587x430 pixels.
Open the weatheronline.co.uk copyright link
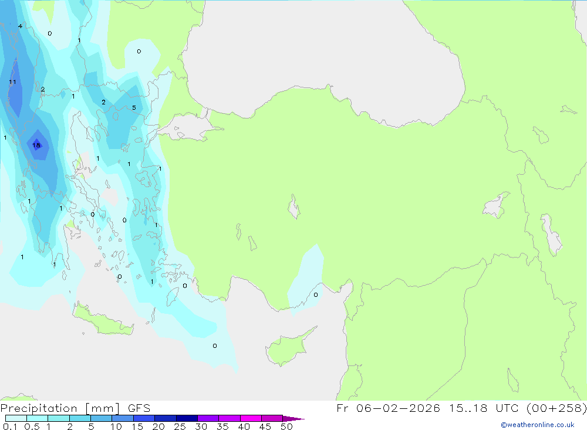537,425
